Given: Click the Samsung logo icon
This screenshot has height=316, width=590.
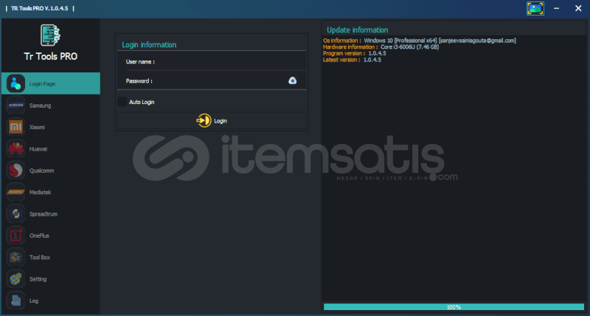Looking at the screenshot, I should (x=15, y=106).
